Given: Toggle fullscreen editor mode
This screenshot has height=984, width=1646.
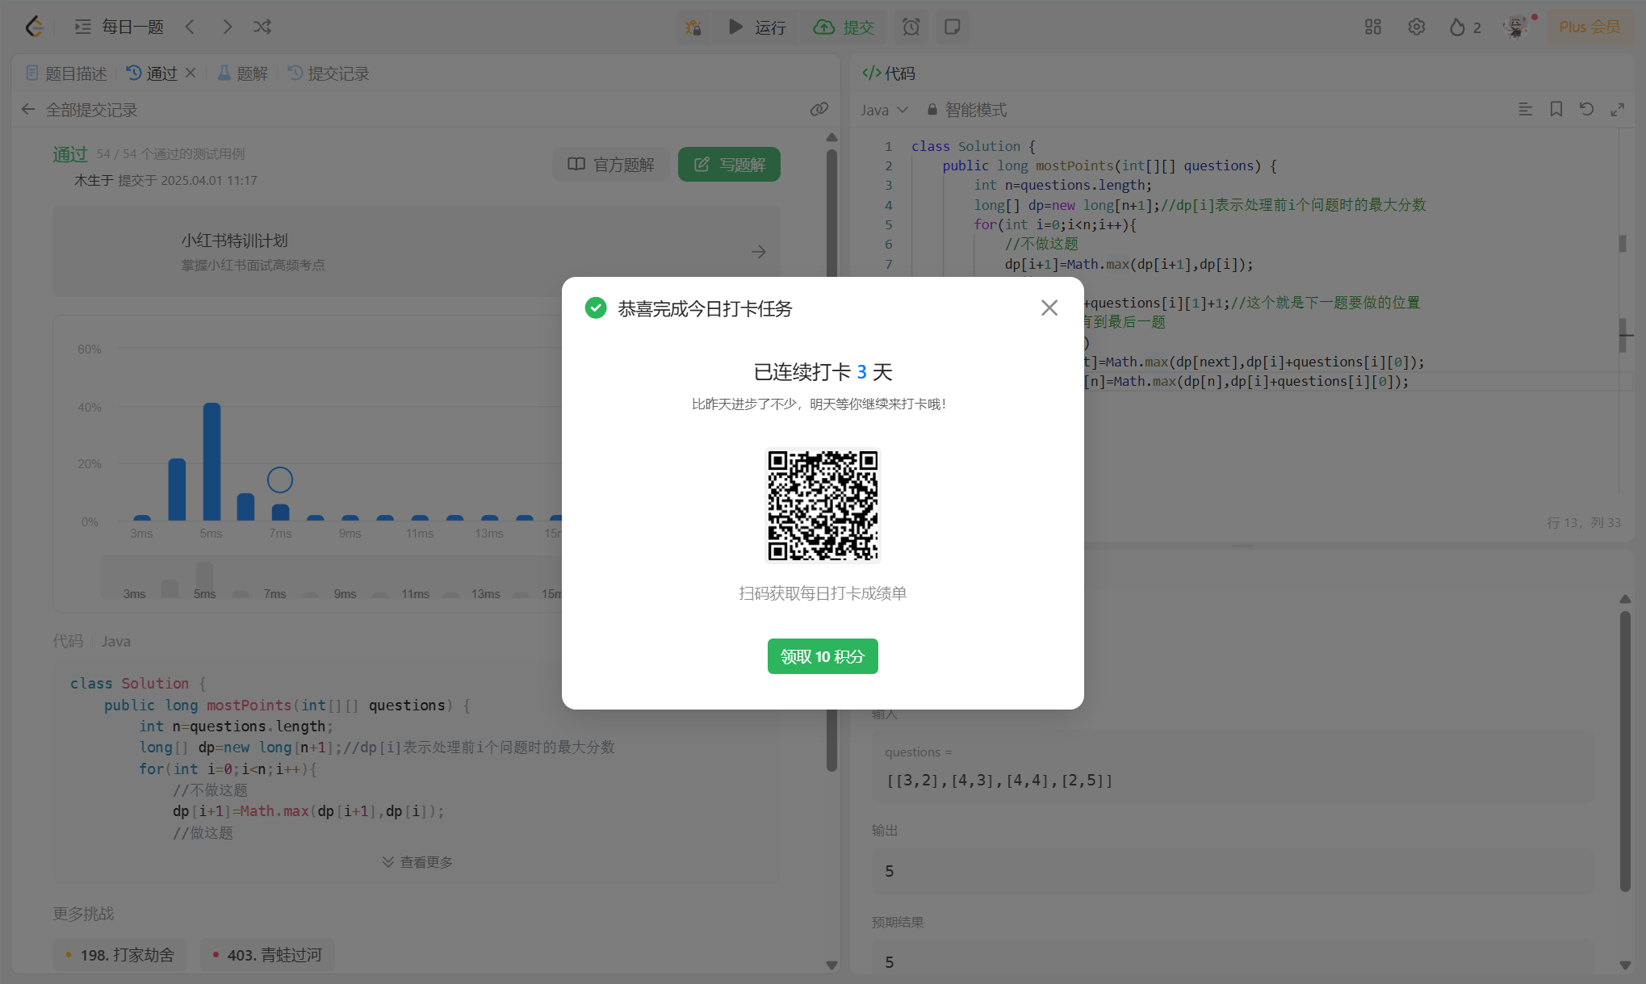Looking at the screenshot, I should point(1618,109).
